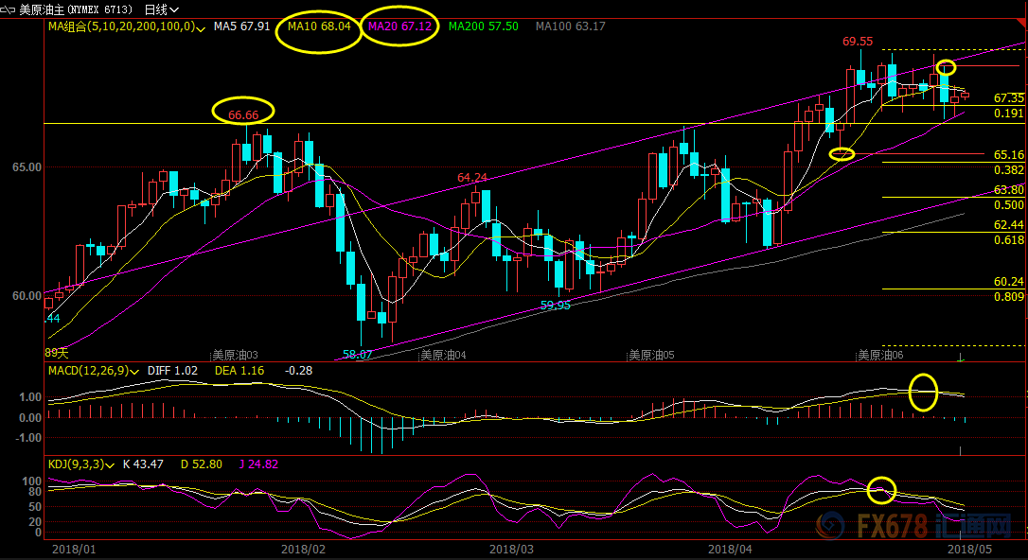Click the 美原油05 contract rollover marker
Viewport: 1028px width, 560px height.
point(650,356)
